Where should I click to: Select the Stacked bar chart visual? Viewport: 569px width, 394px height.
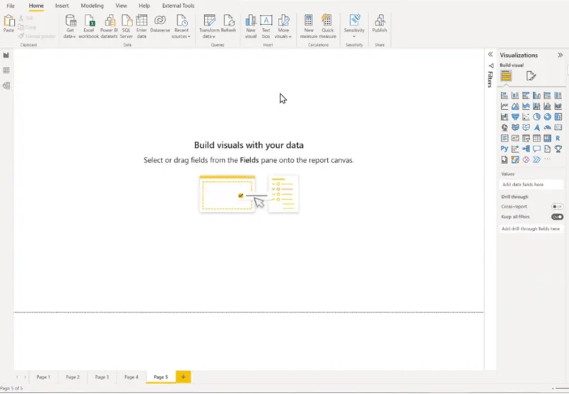(504, 96)
